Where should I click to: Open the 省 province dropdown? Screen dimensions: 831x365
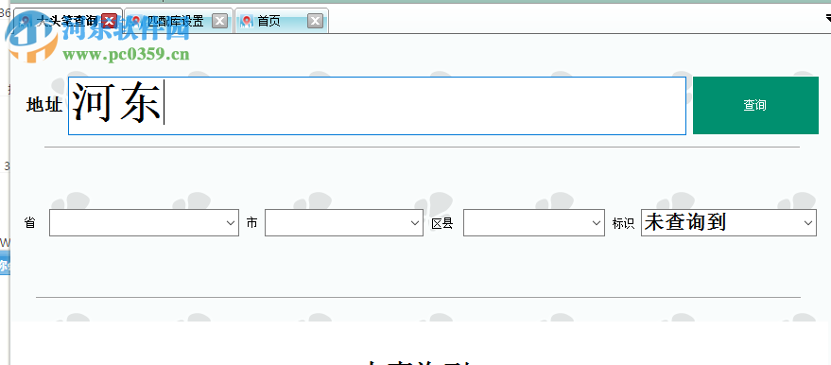pyautogui.click(x=144, y=222)
